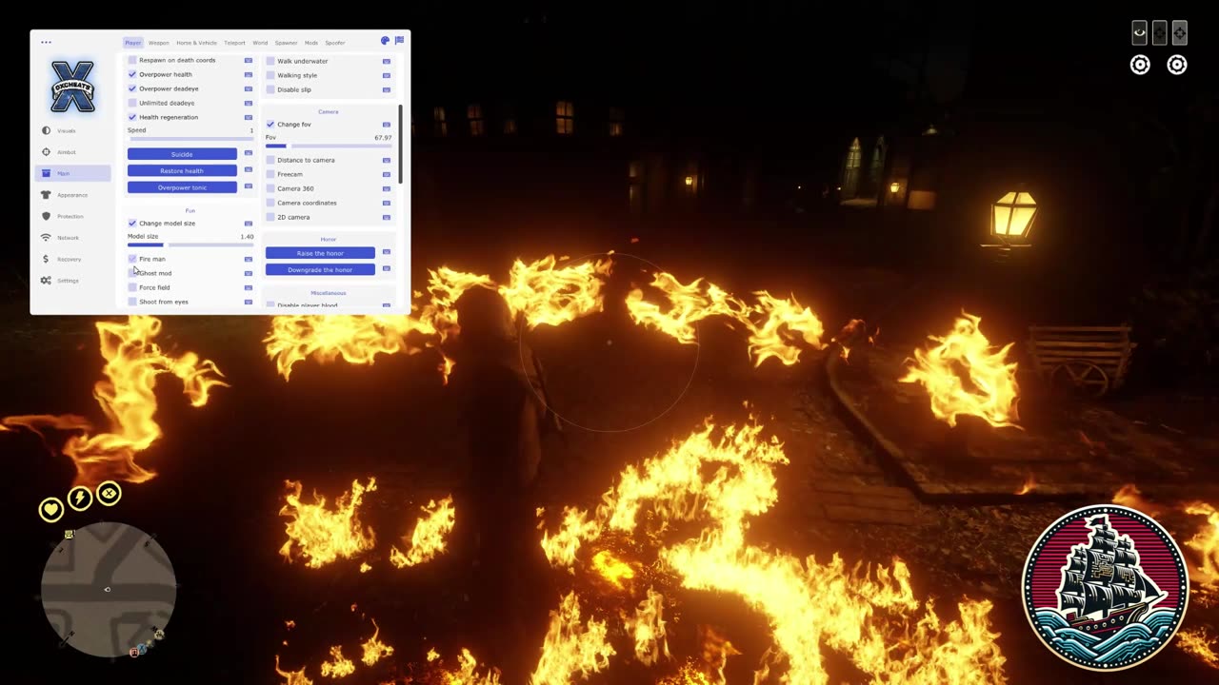Enable 2D camera checkbox

[270, 217]
